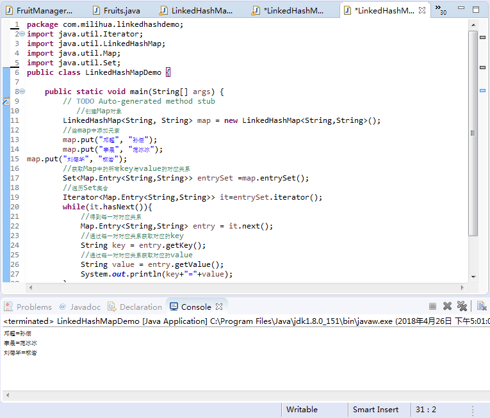
Task: Click import java.util.Map line
Action: click(x=74, y=53)
